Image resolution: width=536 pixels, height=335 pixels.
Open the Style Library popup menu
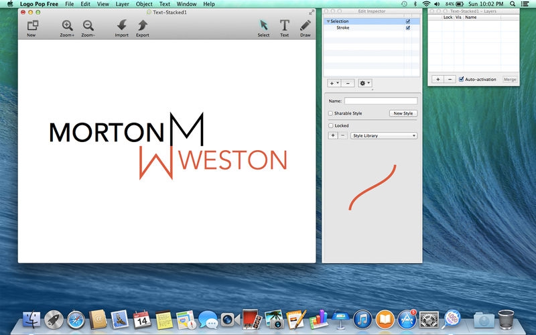(384, 136)
